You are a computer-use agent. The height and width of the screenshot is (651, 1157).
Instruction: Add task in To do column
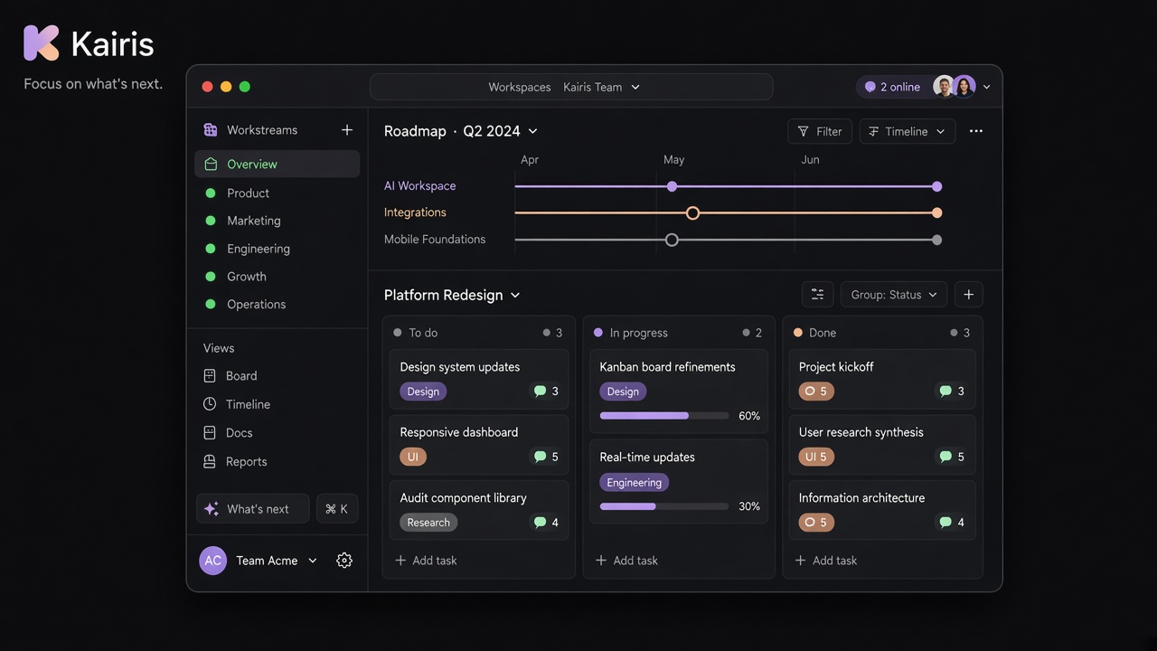[427, 561]
